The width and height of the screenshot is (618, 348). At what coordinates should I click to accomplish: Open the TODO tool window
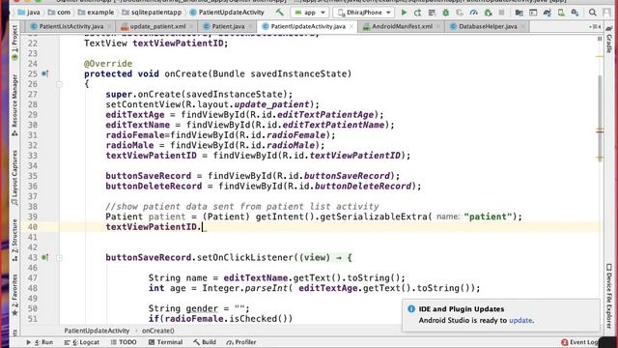[x=124, y=342]
